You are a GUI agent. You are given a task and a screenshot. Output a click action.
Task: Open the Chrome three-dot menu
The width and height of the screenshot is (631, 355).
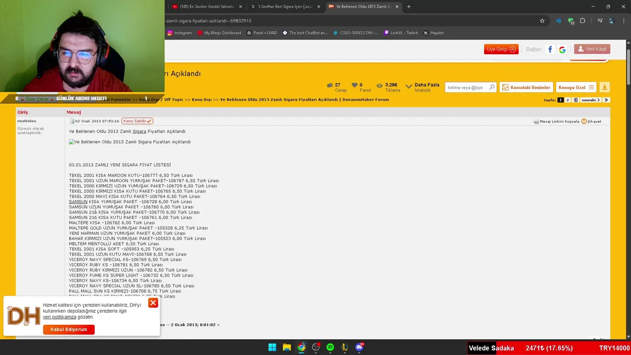click(624, 21)
